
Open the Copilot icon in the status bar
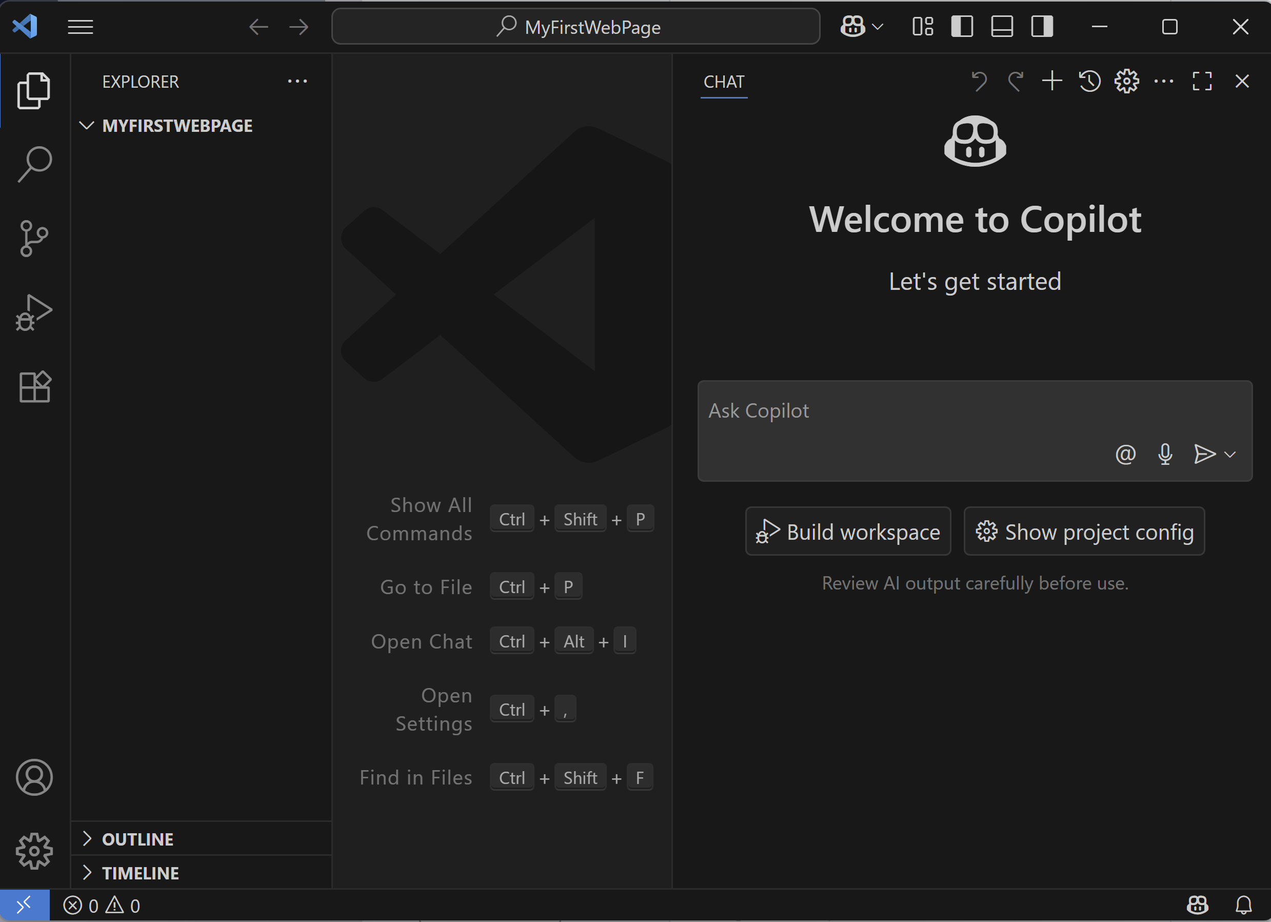[1197, 905]
